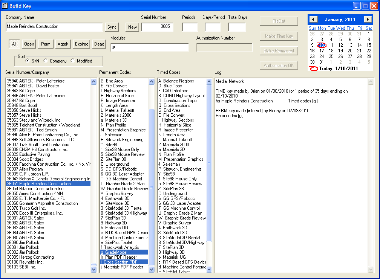The height and width of the screenshot is (279, 380).
Task: Choose the Modified sort option
Action: coord(73,61)
